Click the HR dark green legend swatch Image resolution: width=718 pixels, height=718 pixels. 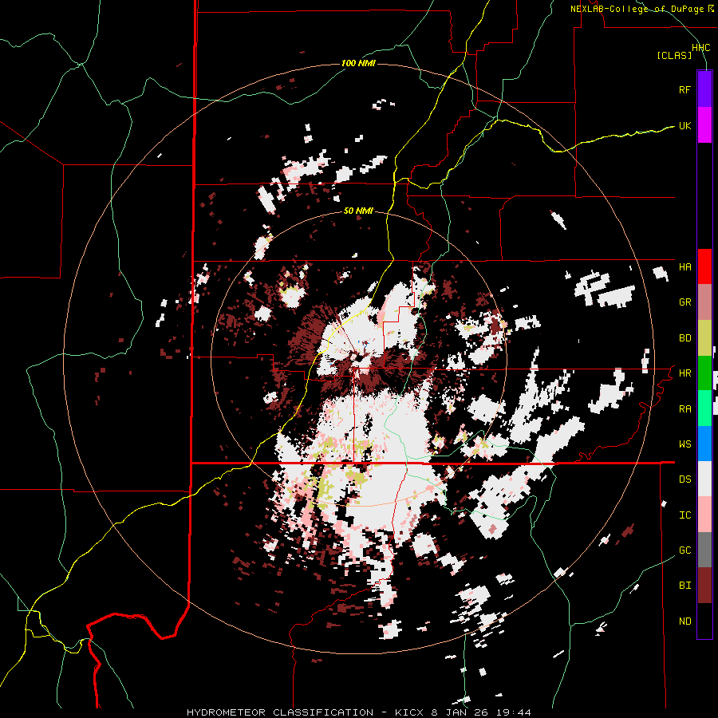click(x=704, y=373)
